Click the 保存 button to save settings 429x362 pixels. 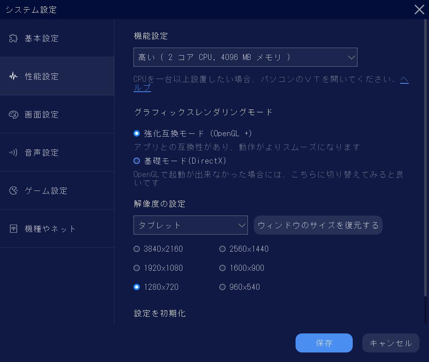(x=324, y=343)
